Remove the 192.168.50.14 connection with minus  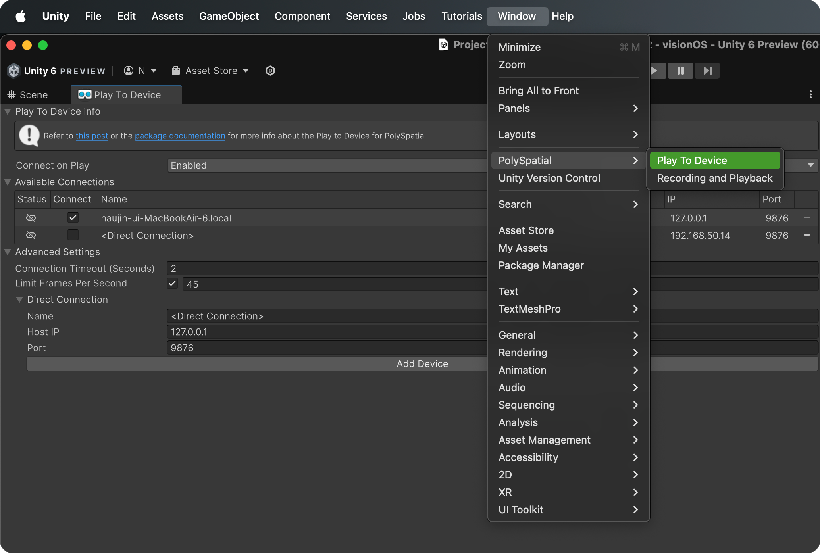(807, 235)
